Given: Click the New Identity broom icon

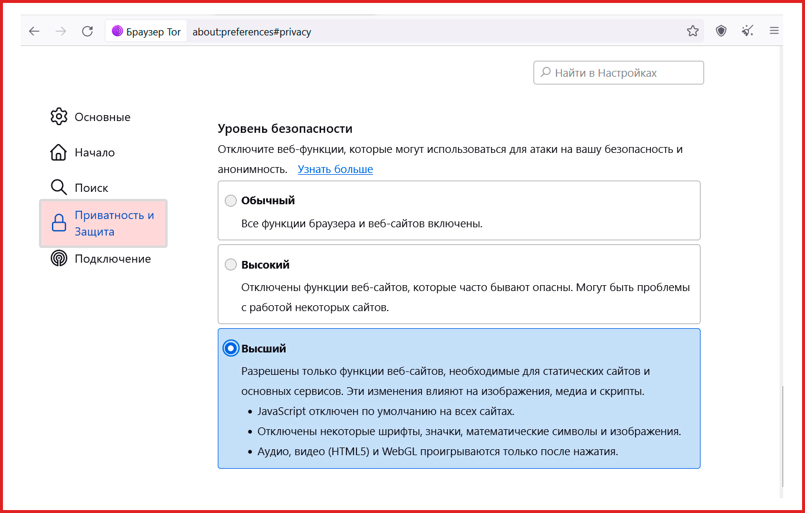Looking at the screenshot, I should [x=748, y=31].
